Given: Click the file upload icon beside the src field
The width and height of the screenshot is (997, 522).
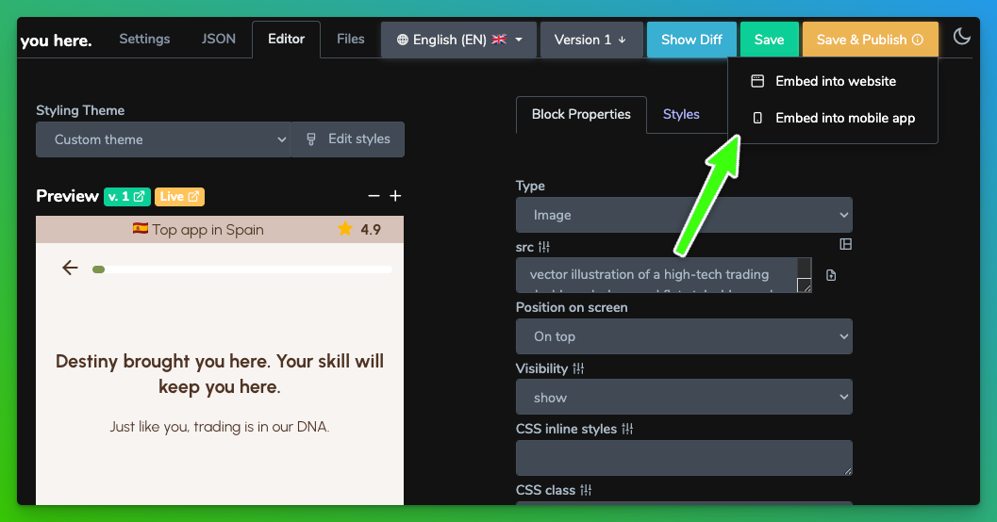Looking at the screenshot, I should (x=831, y=275).
